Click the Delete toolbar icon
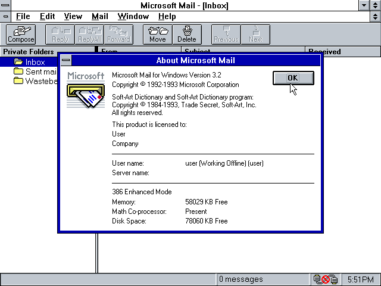This screenshot has width=381, height=286. 187,35
